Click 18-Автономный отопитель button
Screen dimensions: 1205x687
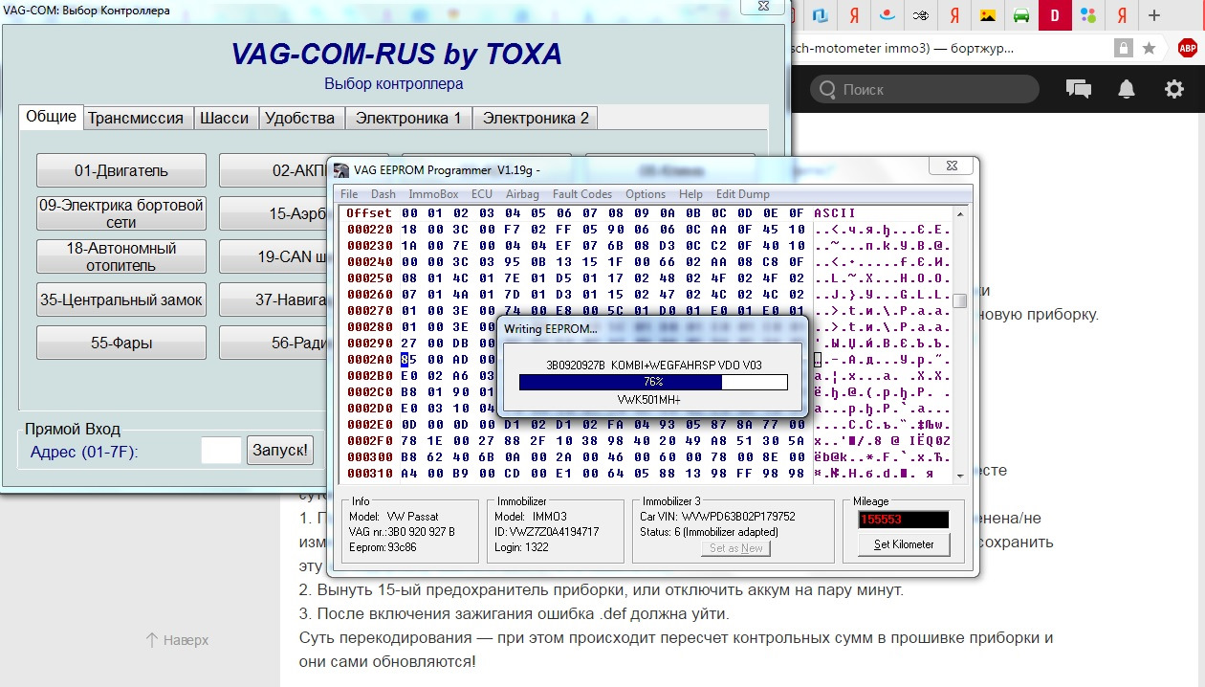point(121,256)
